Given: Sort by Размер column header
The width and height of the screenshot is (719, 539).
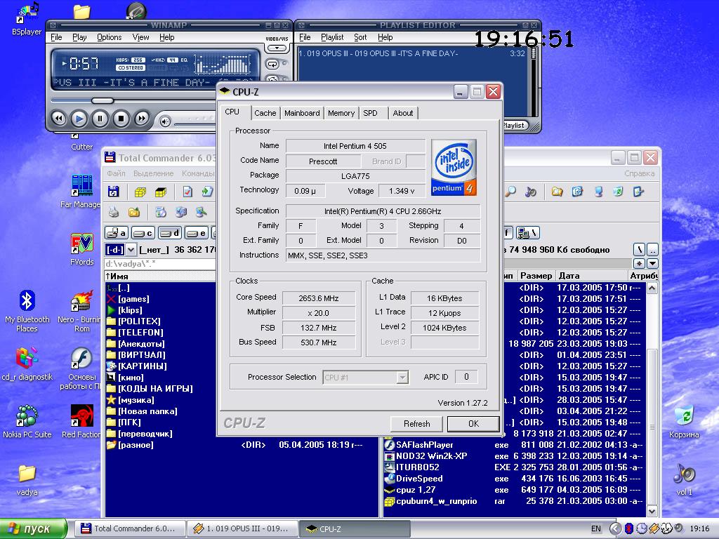Looking at the screenshot, I should [536, 276].
